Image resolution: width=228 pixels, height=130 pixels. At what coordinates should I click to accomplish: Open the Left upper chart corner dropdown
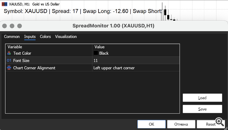(x=136, y=68)
